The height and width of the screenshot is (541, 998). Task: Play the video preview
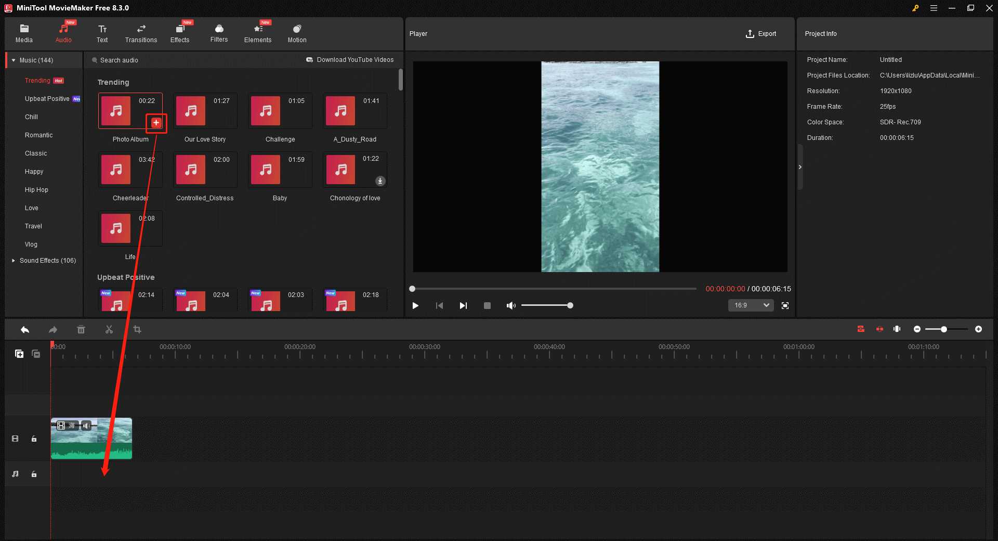(415, 306)
